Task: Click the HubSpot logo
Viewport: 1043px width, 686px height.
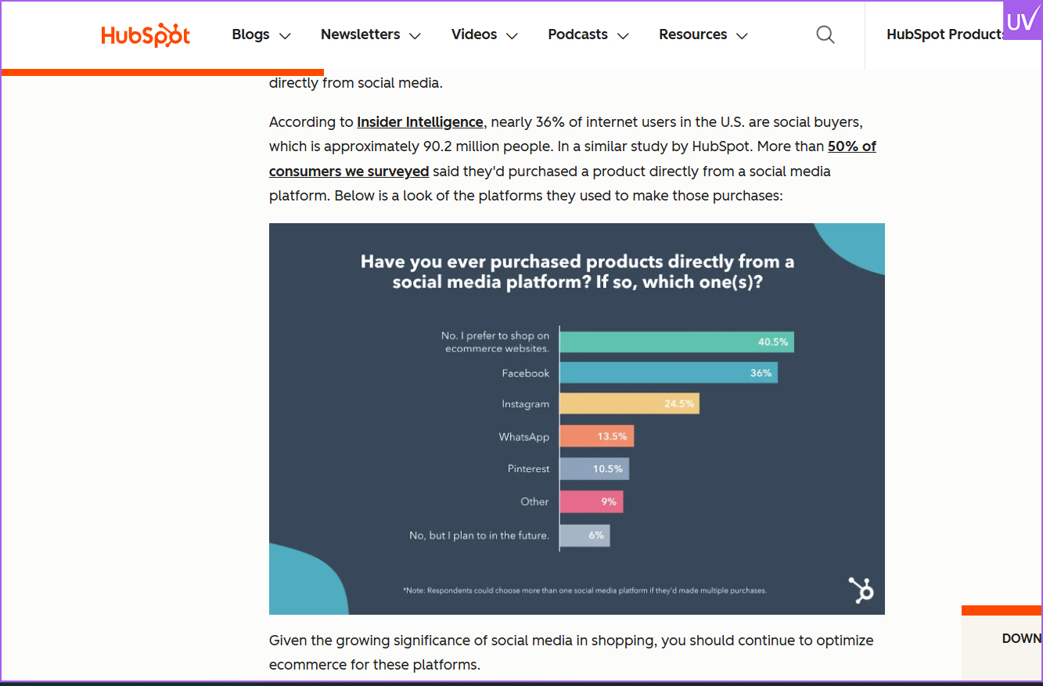Action: pyautogui.click(x=146, y=35)
